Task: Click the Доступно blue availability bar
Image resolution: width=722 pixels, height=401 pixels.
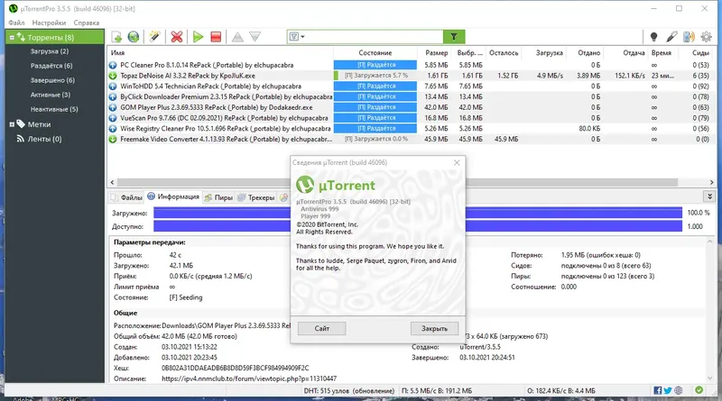Action: click(x=418, y=226)
